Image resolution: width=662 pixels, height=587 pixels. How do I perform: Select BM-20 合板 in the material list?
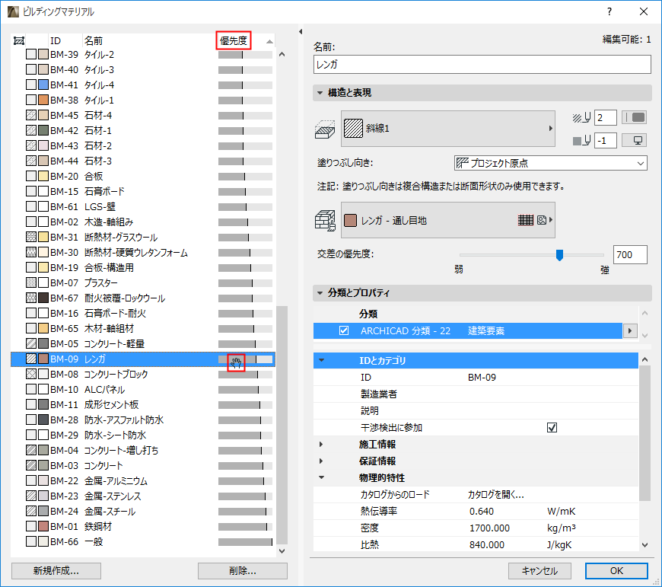[x=143, y=176]
